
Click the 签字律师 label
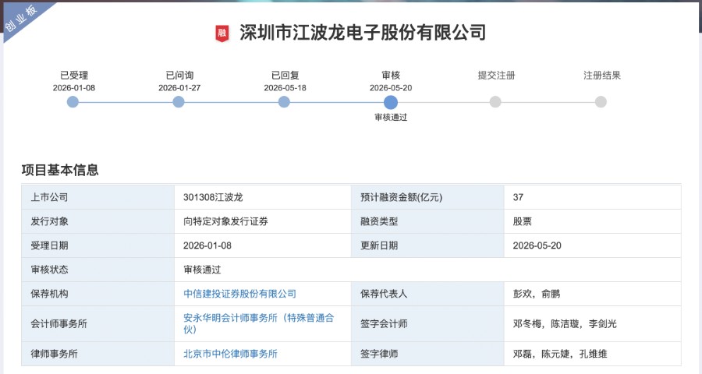(379, 354)
